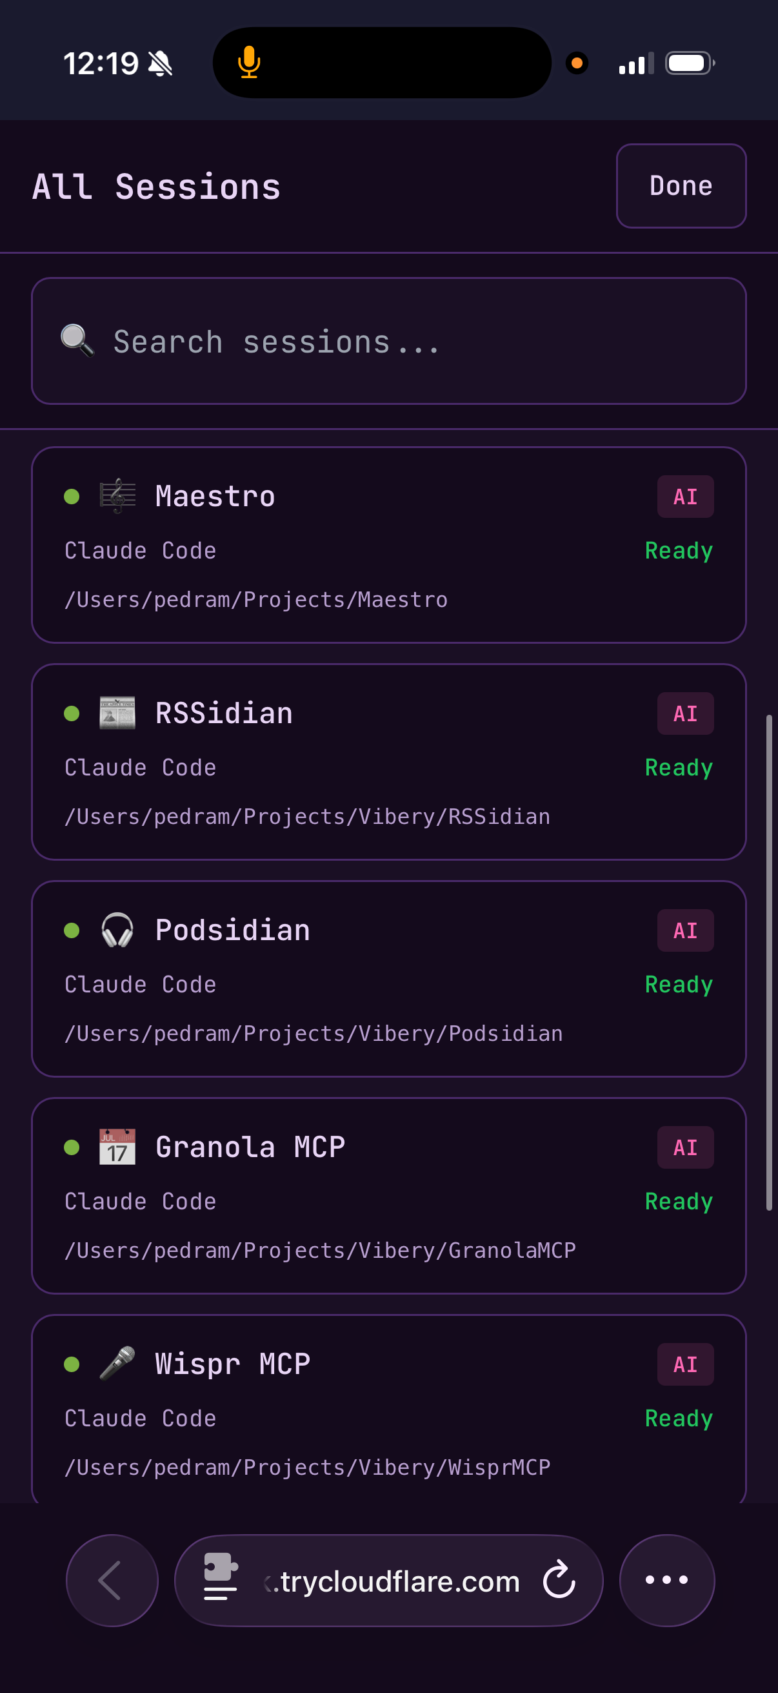Tap the Wispr MCP microphone icon
Image resolution: width=778 pixels, height=1693 pixels.
click(x=117, y=1364)
